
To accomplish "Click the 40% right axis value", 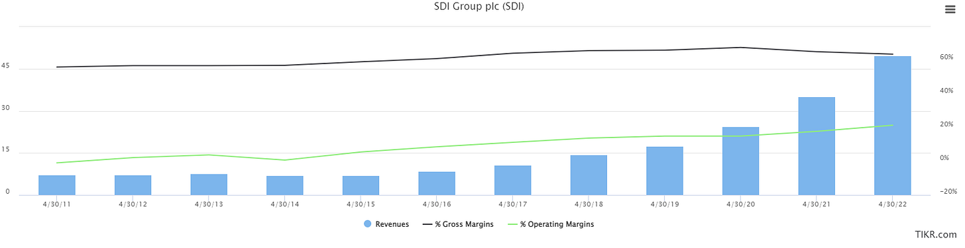I will (x=948, y=91).
